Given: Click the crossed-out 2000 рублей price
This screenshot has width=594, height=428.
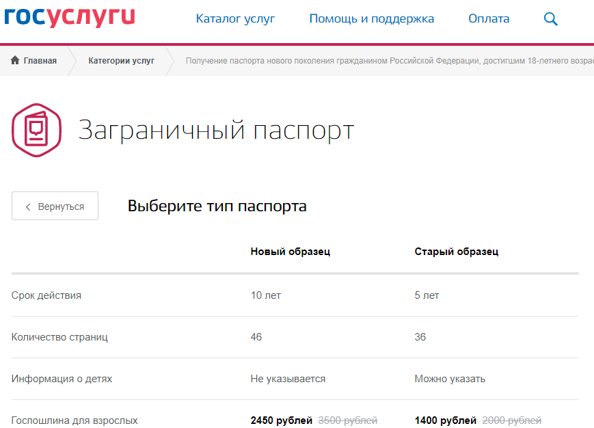Looking at the screenshot, I should pos(512,420).
